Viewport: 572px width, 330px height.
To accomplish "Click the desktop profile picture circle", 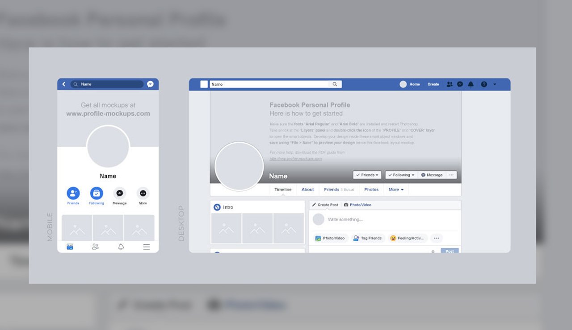I will [239, 166].
